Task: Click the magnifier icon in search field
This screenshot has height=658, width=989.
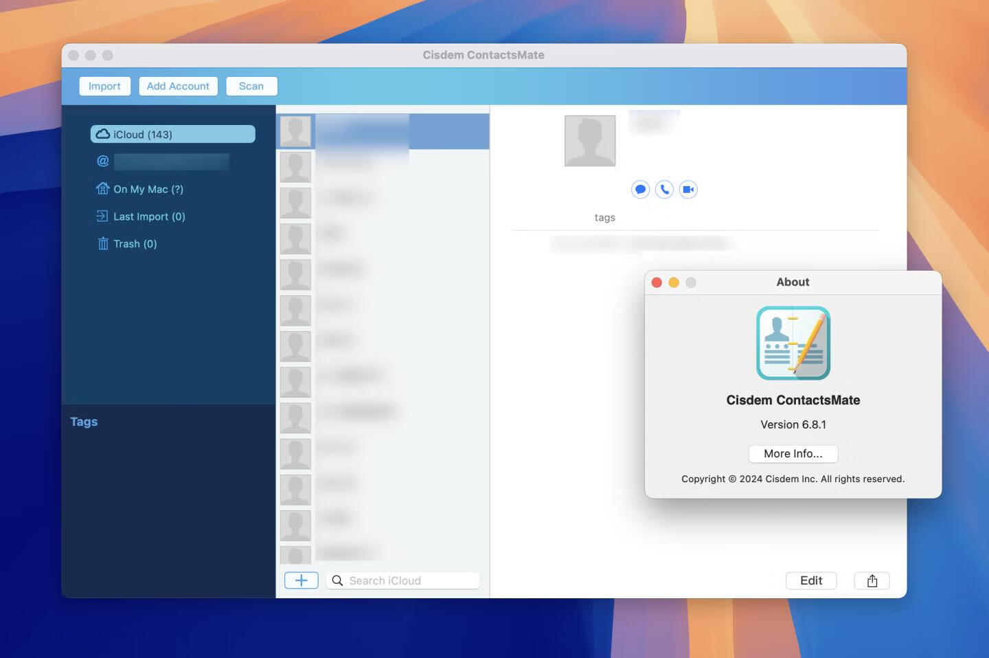Action: (337, 580)
